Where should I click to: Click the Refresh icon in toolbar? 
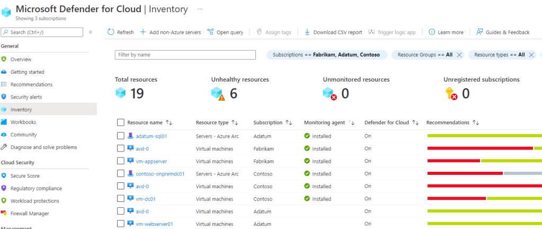pyautogui.click(x=111, y=32)
